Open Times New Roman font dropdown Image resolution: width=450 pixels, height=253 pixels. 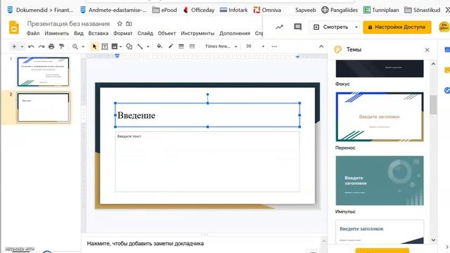pyautogui.click(x=221, y=46)
